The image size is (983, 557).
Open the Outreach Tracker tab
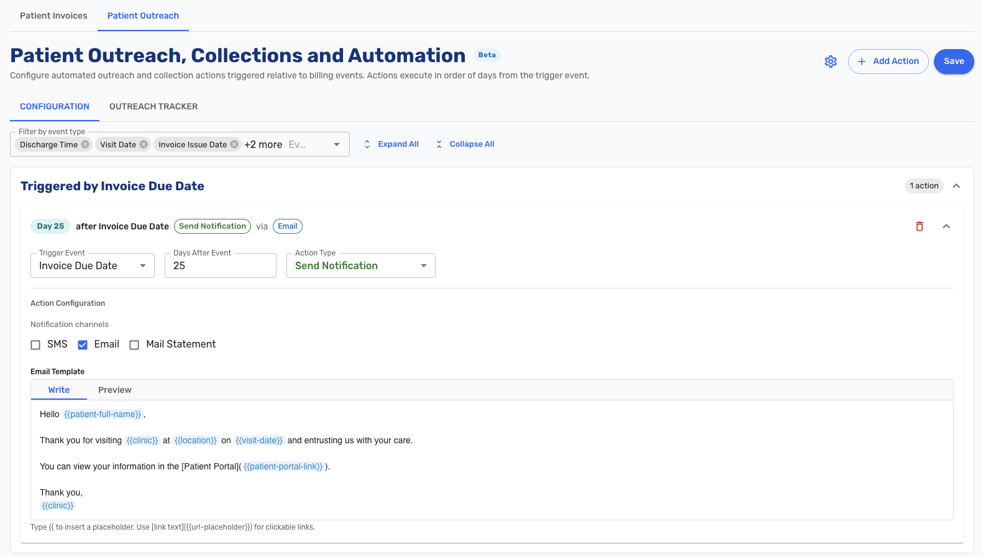[153, 106]
